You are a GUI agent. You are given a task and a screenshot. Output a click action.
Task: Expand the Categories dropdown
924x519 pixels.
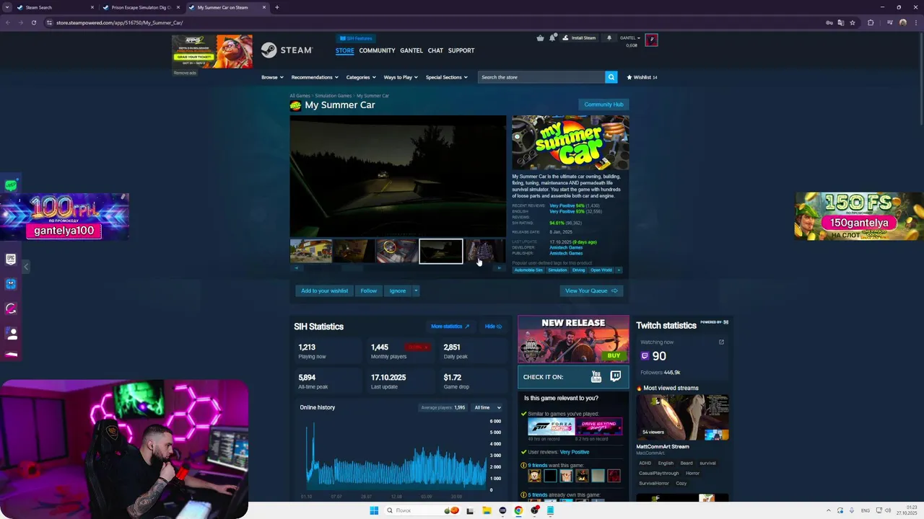(x=361, y=77)
